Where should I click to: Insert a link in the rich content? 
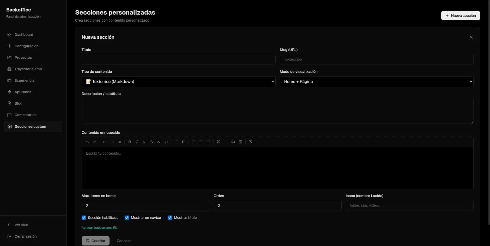click(x=233, y=142)
